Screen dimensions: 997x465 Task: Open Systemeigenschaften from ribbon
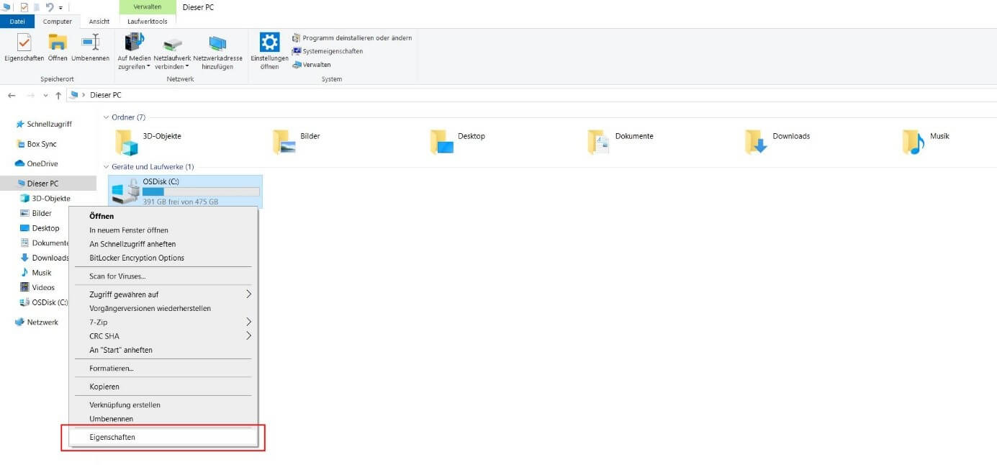328,51
